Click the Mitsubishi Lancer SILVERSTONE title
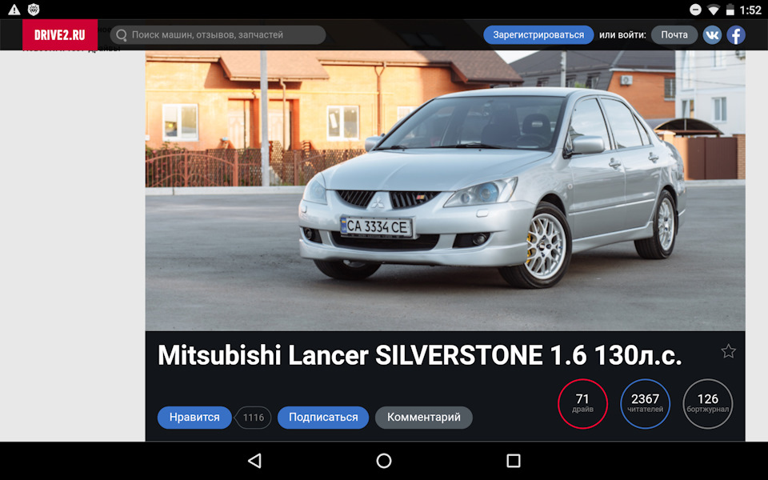 pyautogui.click(x=420, y=355)
